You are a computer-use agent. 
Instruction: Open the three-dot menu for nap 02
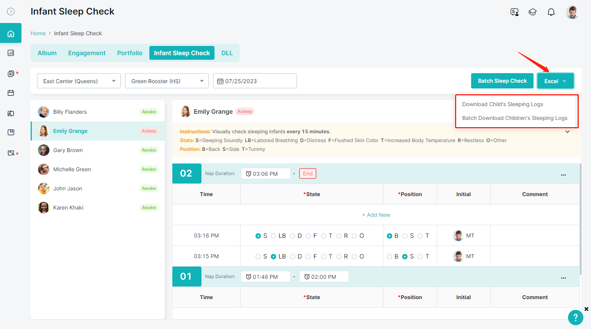[563, 175]
